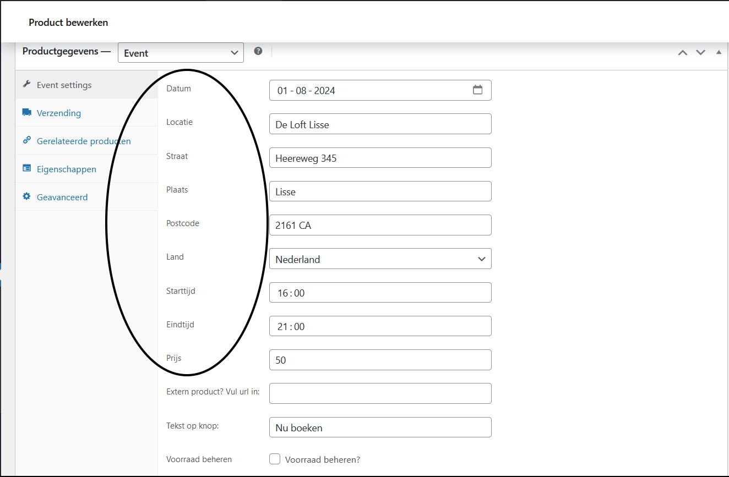729x477 pixels.
Task: Open the Land dropdown showing Nederland
Action: pyautogui.click(x=380, y=259)
